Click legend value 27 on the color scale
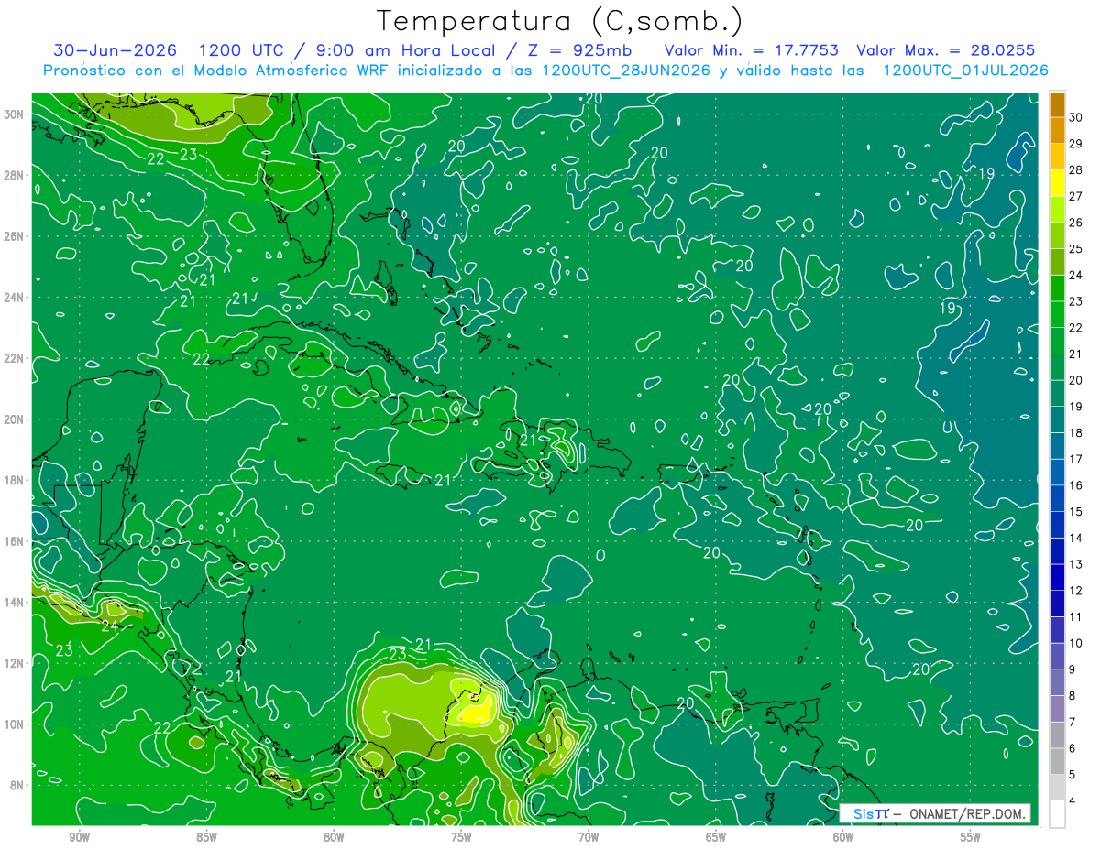The height and width of the screenshot is (849, 1100). 1076,196
